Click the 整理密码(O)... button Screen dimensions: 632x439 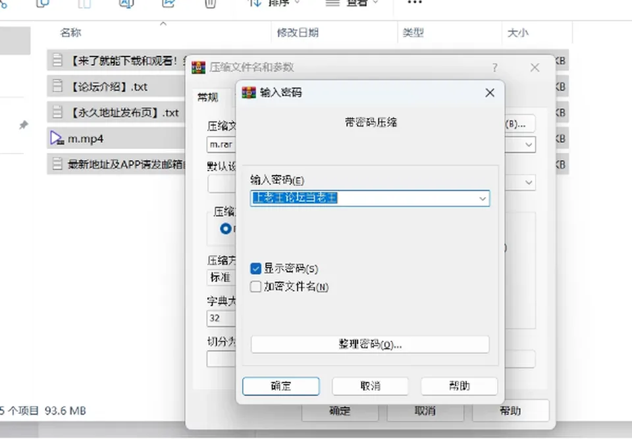370,345
